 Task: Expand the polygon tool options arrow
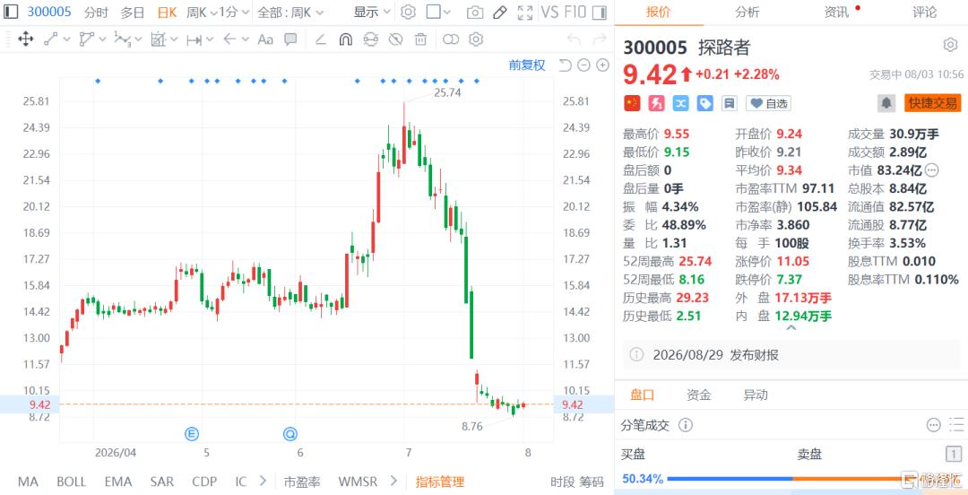(x=102, y=39)
